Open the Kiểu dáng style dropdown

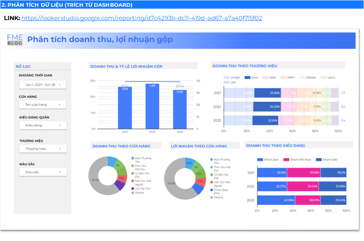[x=42, y=125]
